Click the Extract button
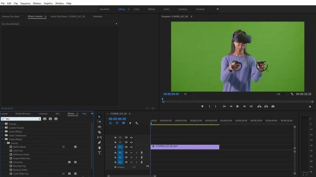This screenshot has width=316, height=177. [x=266, y=106]
